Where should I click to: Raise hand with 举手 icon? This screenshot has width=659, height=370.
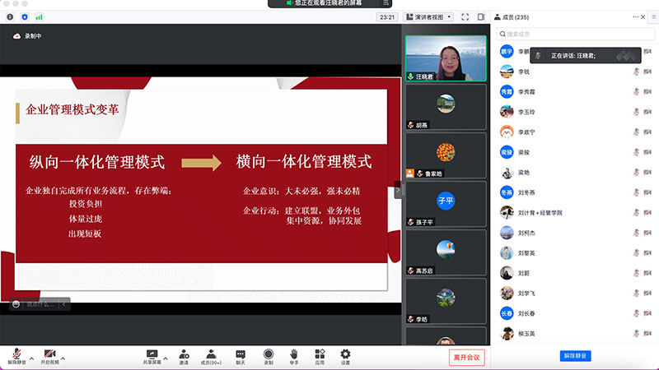(293, 354)
